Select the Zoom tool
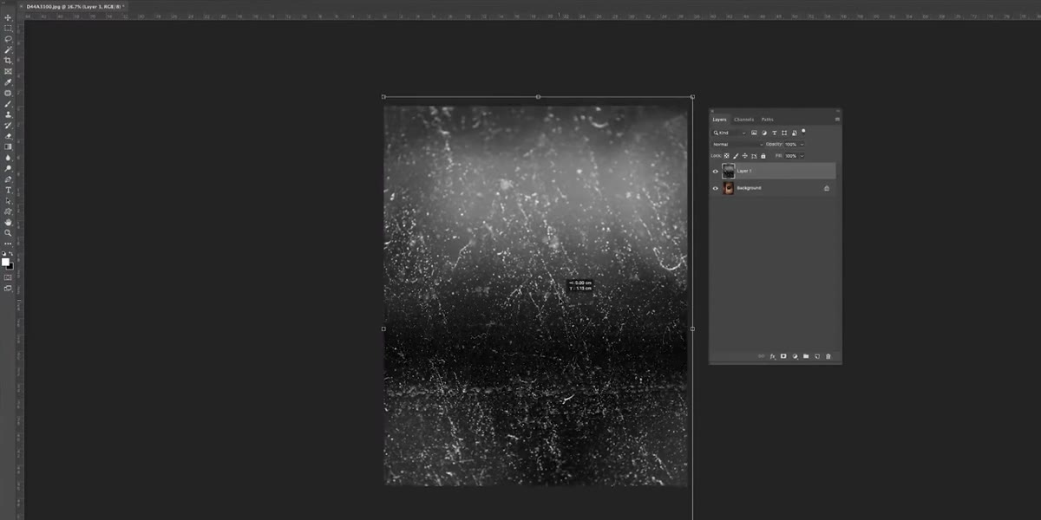This screenshot has width=1041, height=520. coord(9,233)
